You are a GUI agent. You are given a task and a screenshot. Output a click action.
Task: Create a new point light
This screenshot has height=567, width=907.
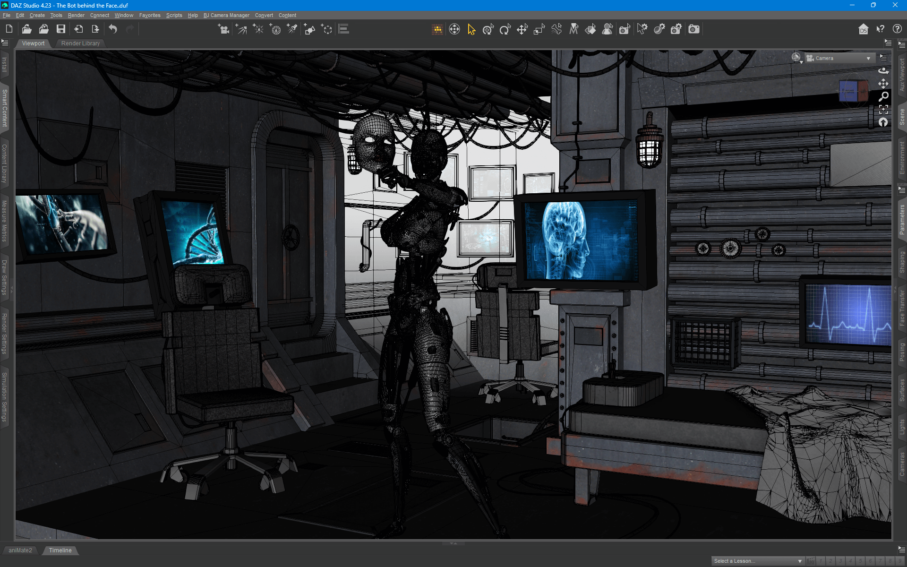pos(258,29)
